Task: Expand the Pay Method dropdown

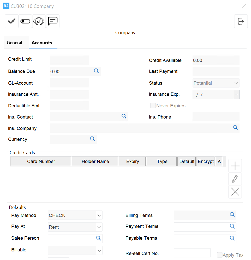Action: click(x=99, y=215)
